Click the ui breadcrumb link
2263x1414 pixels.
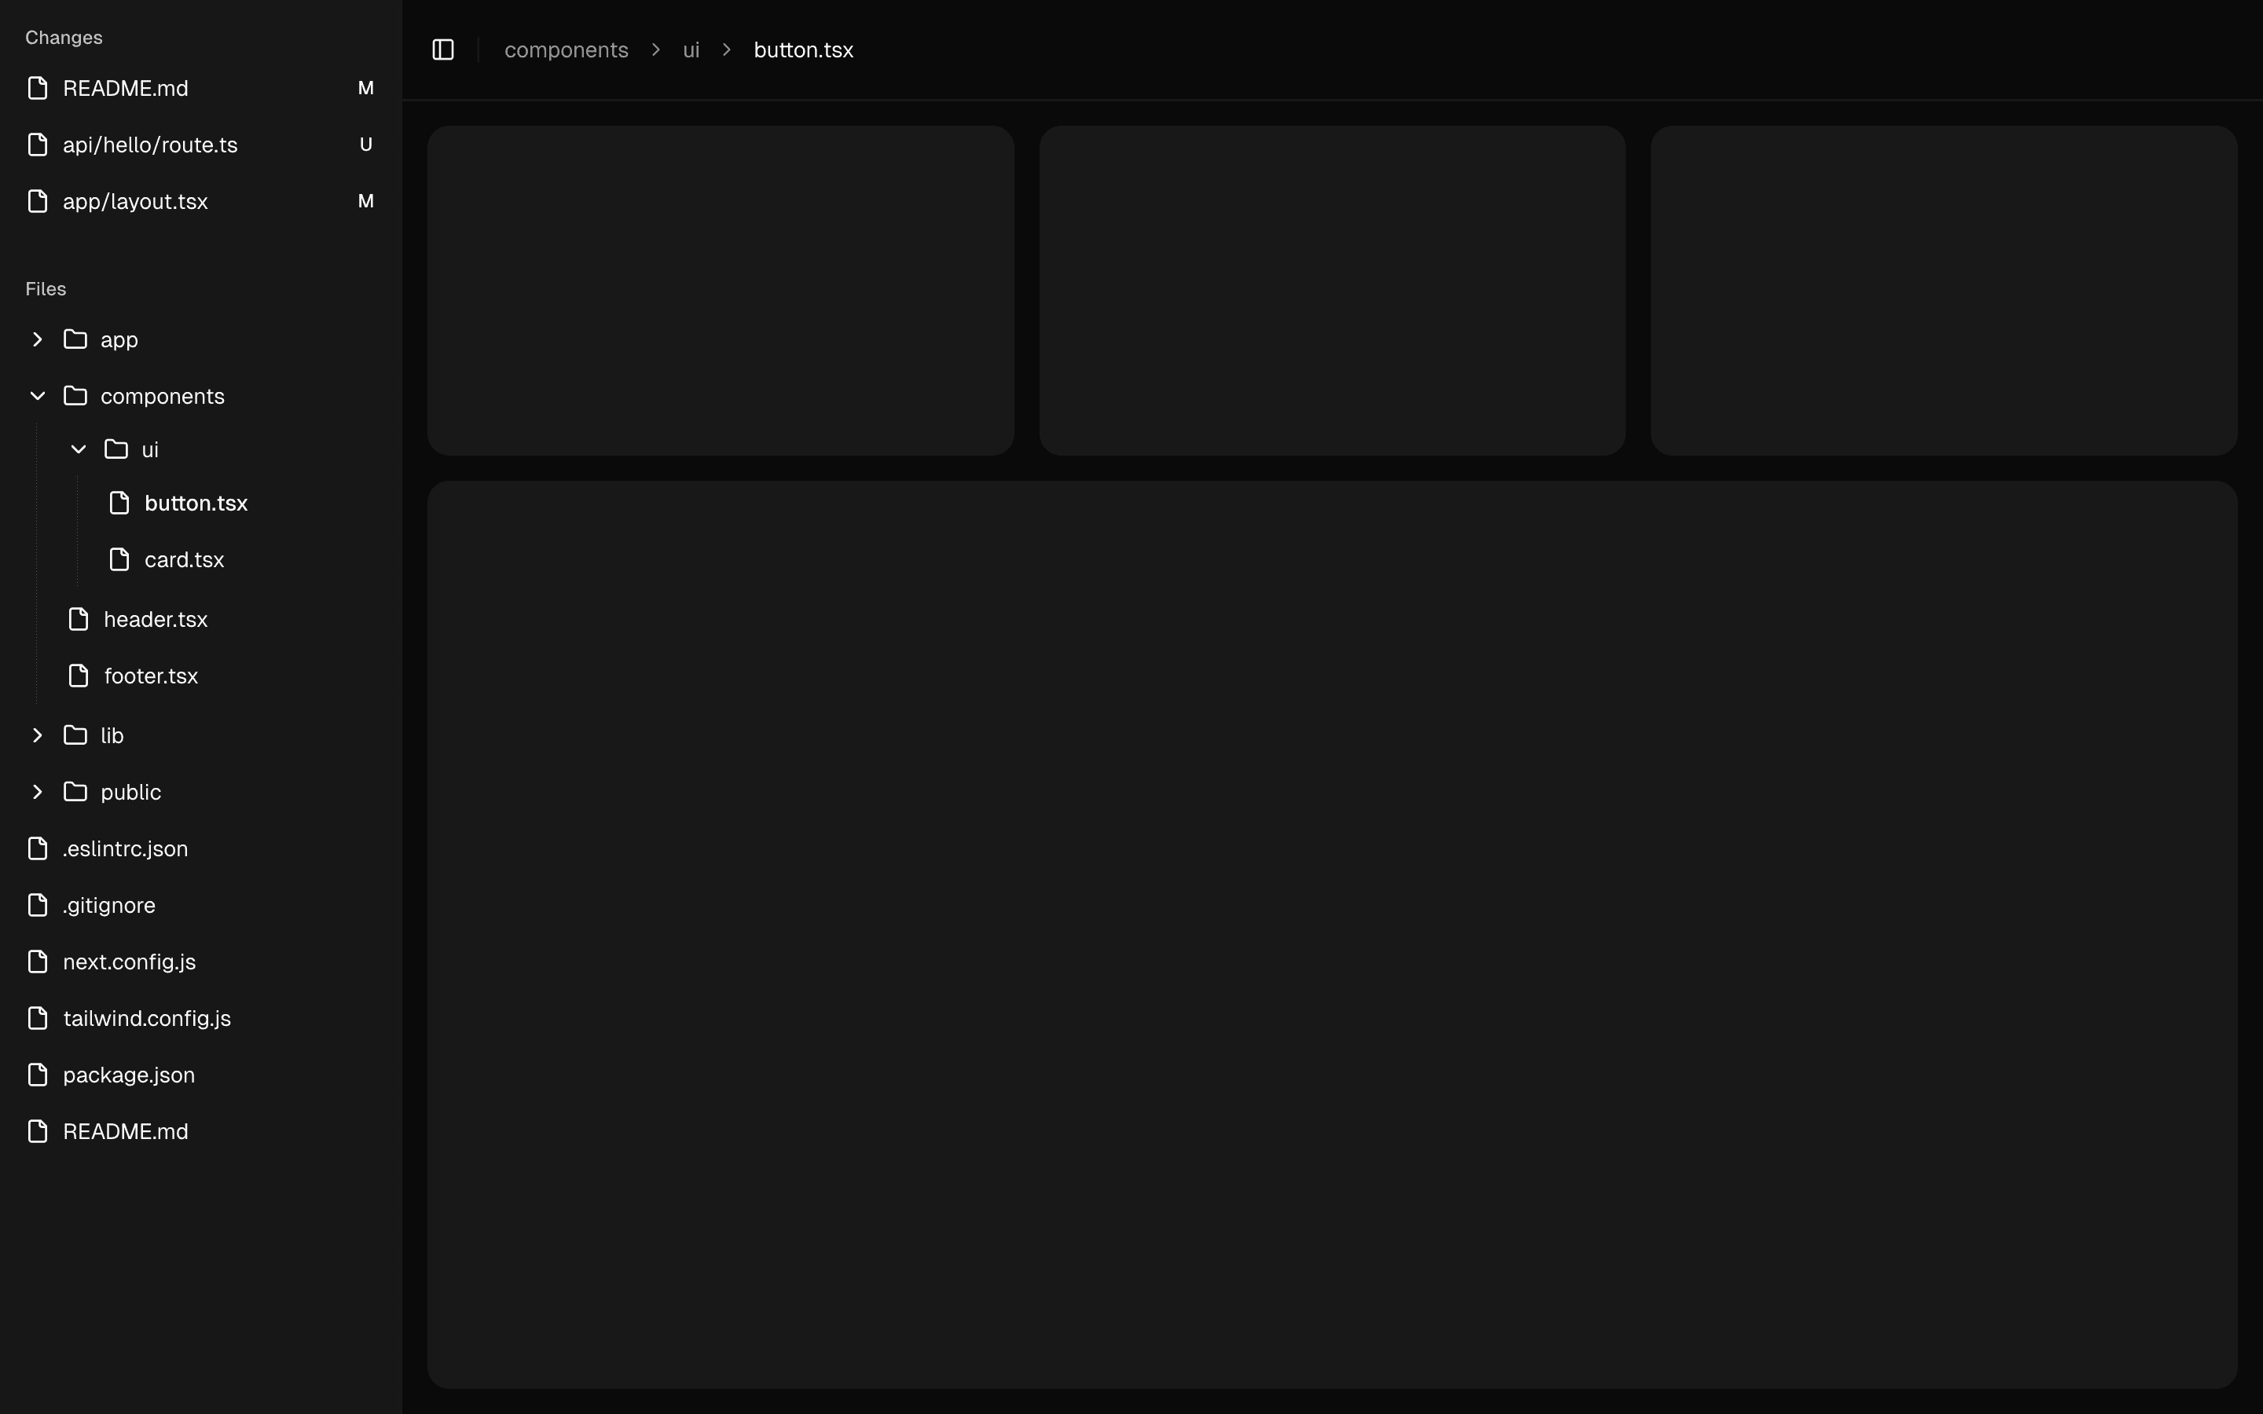click(691, 50)
